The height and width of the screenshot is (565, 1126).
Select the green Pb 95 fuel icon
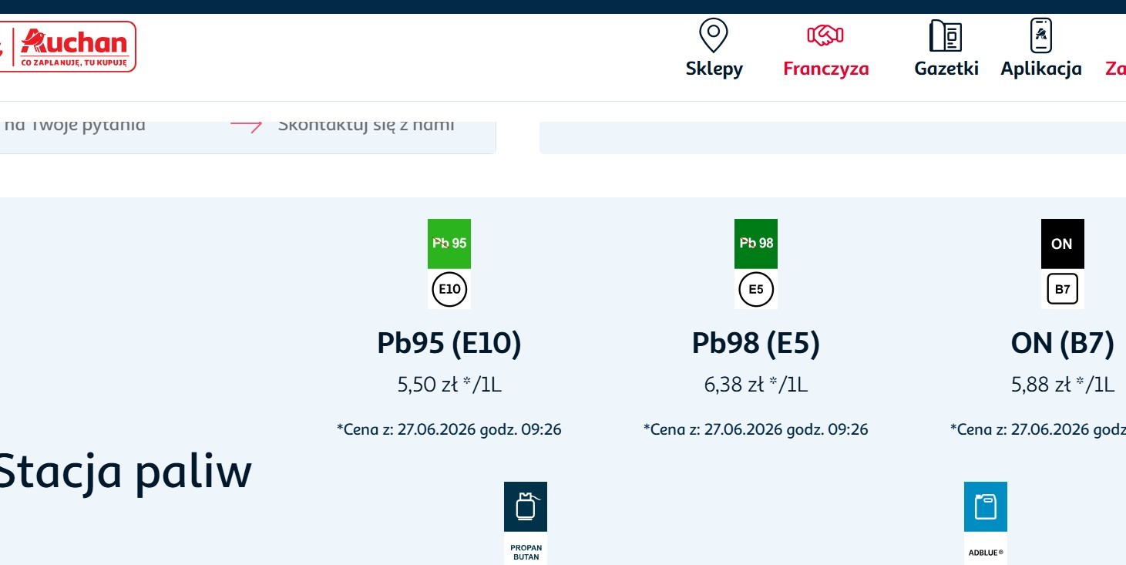pos(449,244)
